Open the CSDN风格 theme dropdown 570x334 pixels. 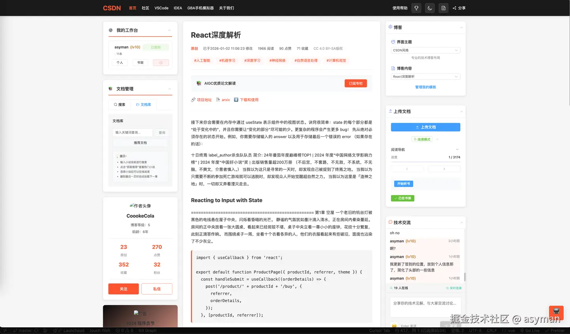(426, 50)
